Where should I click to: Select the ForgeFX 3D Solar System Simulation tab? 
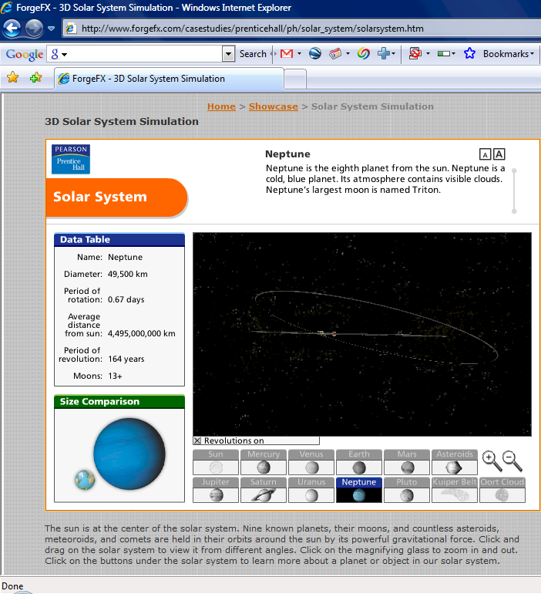(x=169, y=79)
